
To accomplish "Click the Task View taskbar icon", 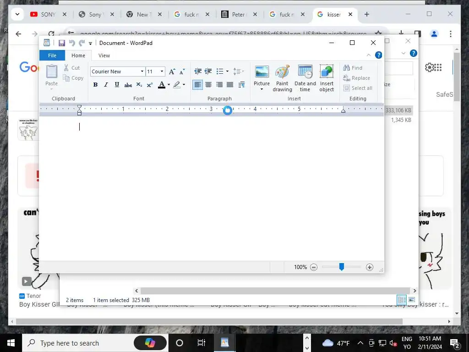I will tap(202, 343).
